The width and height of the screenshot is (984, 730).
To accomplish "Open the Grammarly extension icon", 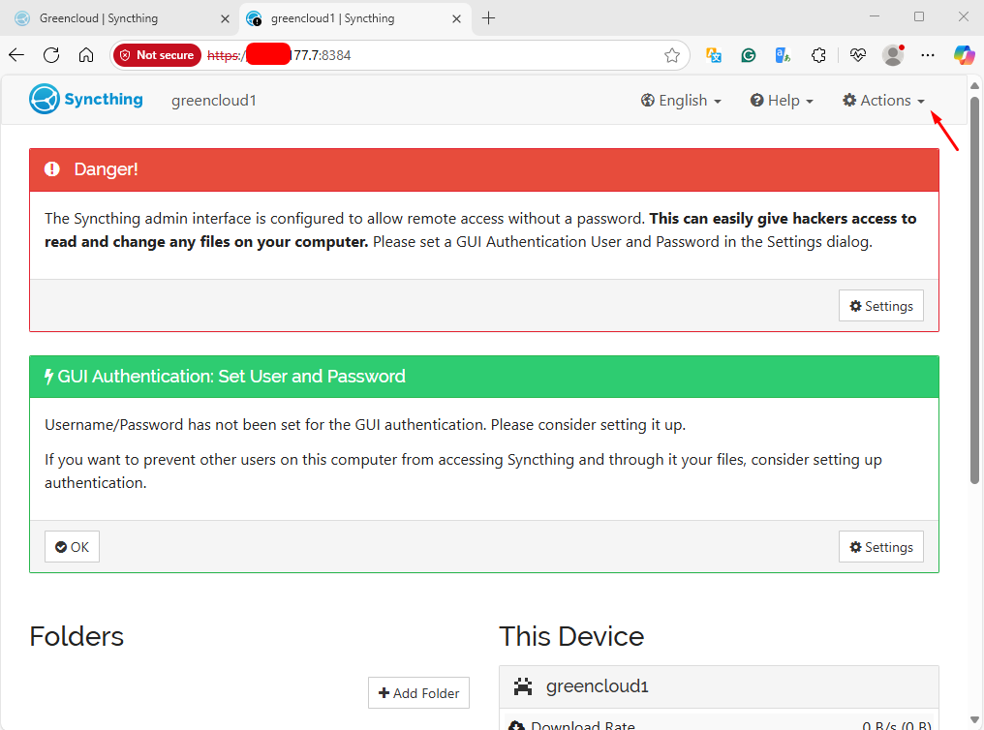I will tap(748, 55).
